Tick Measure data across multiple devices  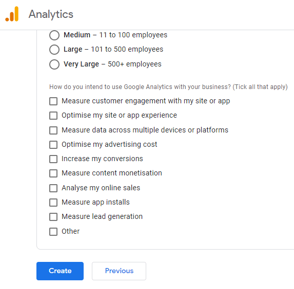(x=53, y=130)
